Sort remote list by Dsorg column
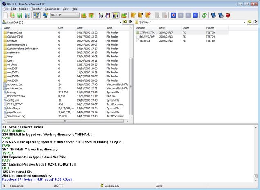260x190 pixels. (193, 28)
